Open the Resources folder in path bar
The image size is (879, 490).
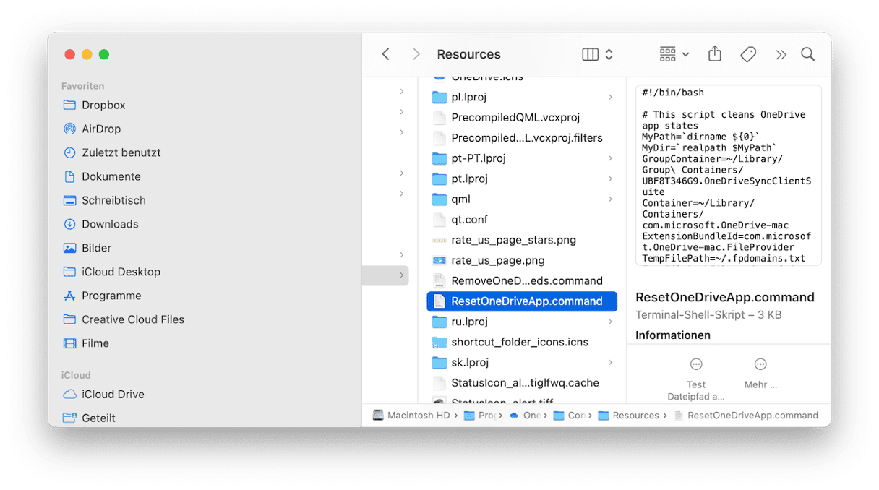coord(629,416)
